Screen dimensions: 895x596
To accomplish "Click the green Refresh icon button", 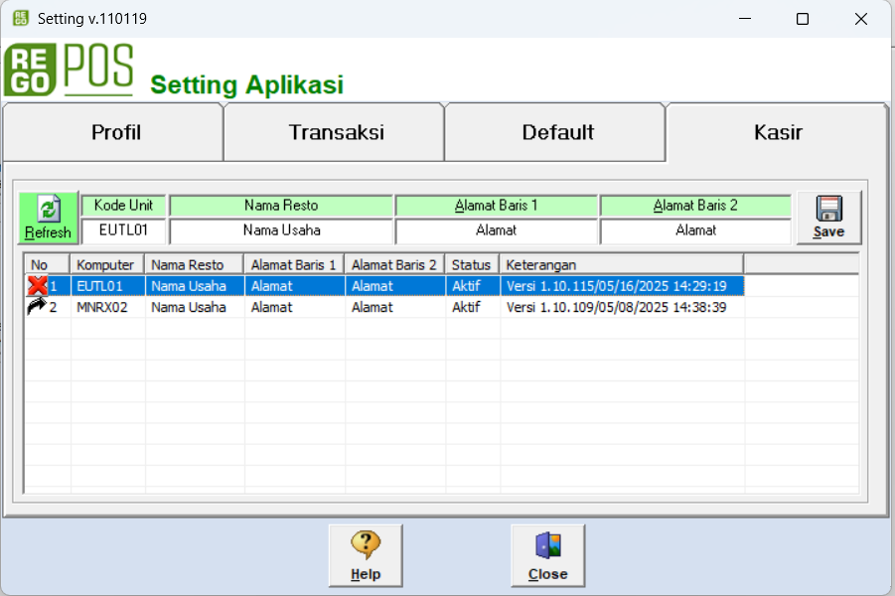I will (49, 218).
